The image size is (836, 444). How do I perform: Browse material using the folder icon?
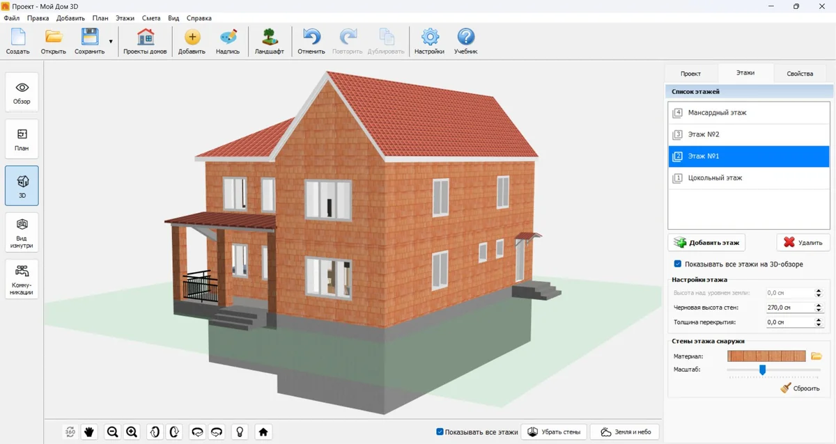[816, 356]
